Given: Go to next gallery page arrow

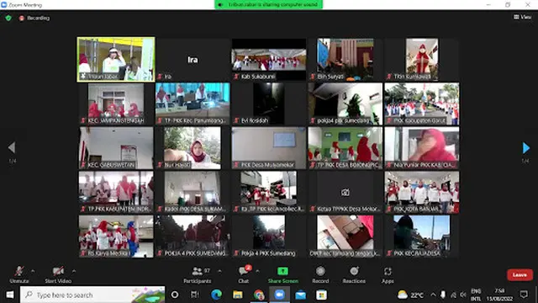Looking at the screenshot, I should (x=525, y=148).
